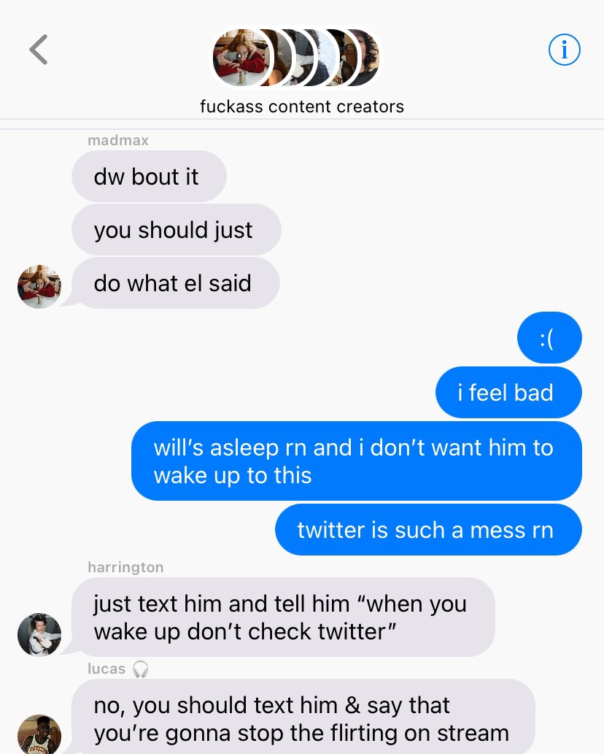Select the 'you should just' bubble
Viewport: 604px width, 754px height.
pyautogui.click(x=177, y=230)
